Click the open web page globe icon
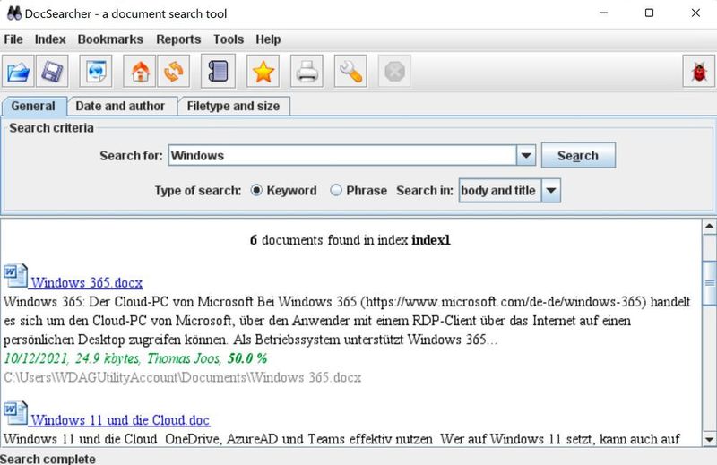This screenshot has width=717, height=465. click(x=96, y=72)
